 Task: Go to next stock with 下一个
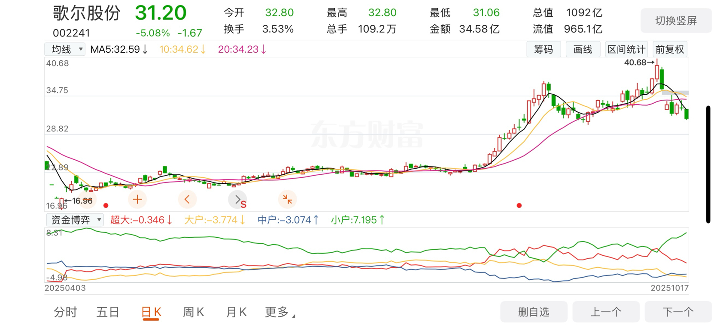point(678,312)
